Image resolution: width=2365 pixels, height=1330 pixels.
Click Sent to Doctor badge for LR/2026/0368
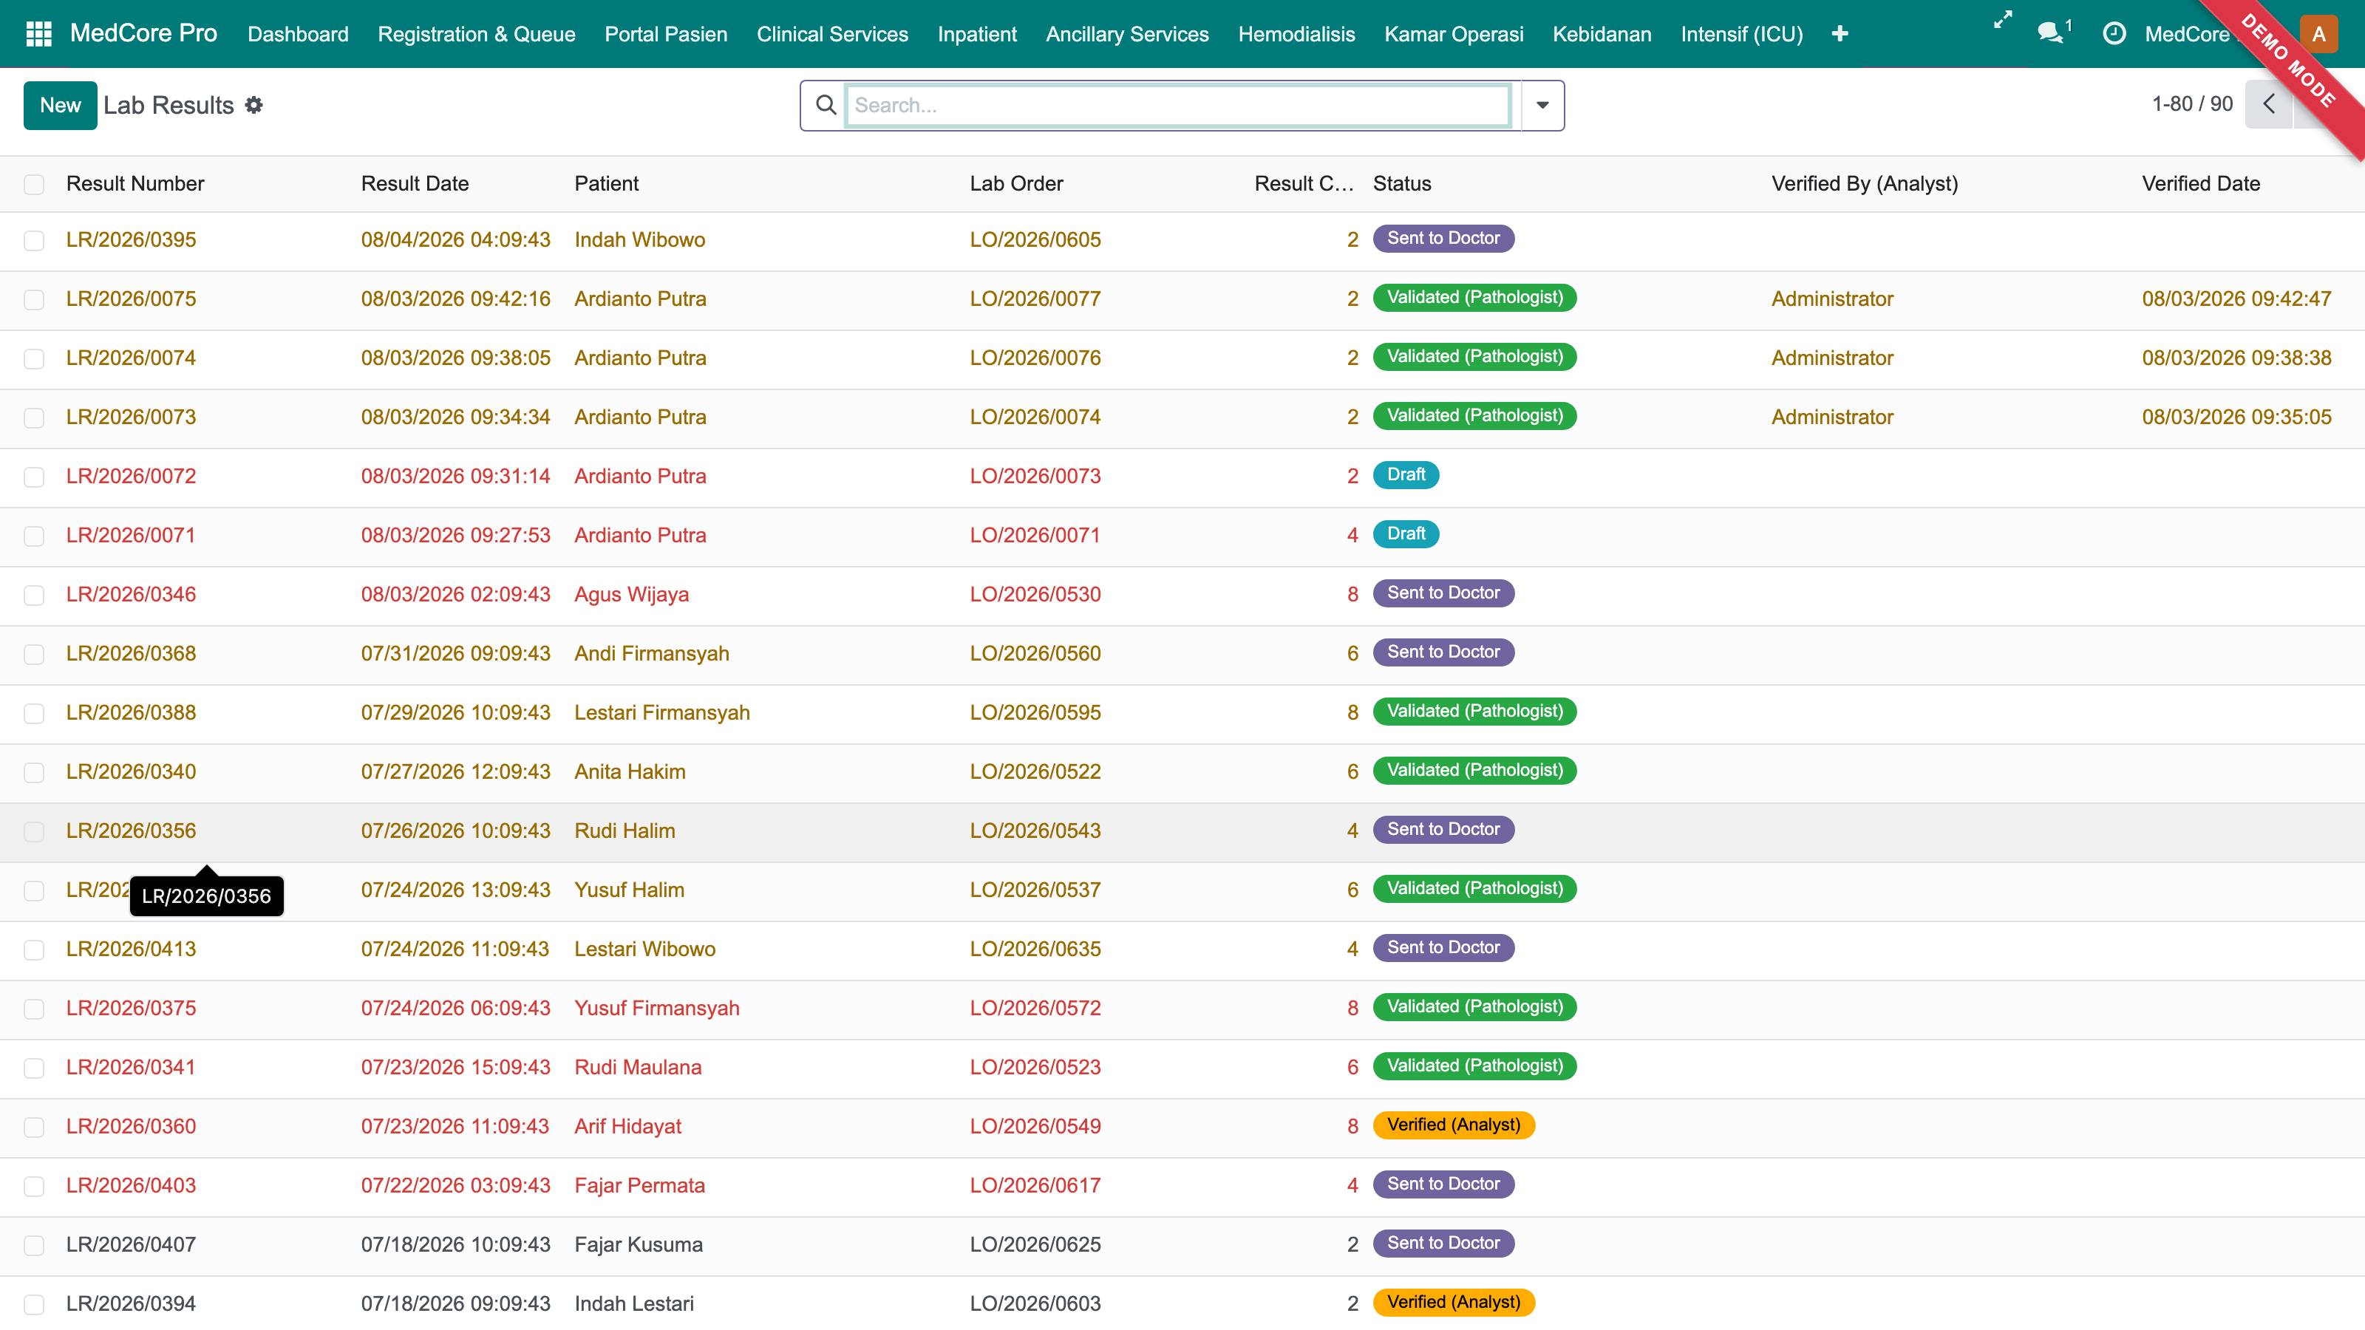click(x=1443, y=652)
